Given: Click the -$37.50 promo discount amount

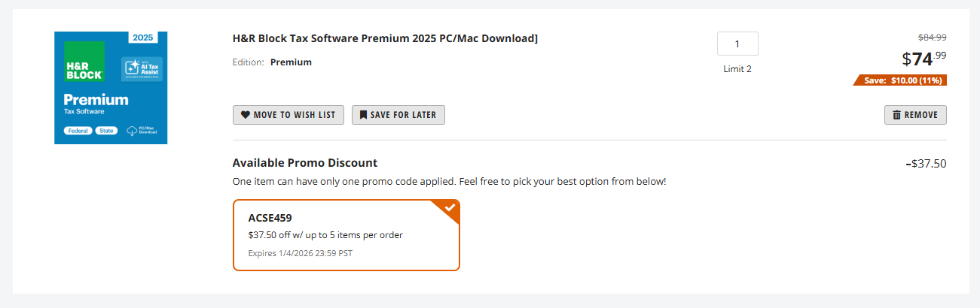Looking at the screenshot, I should point(926,163).
